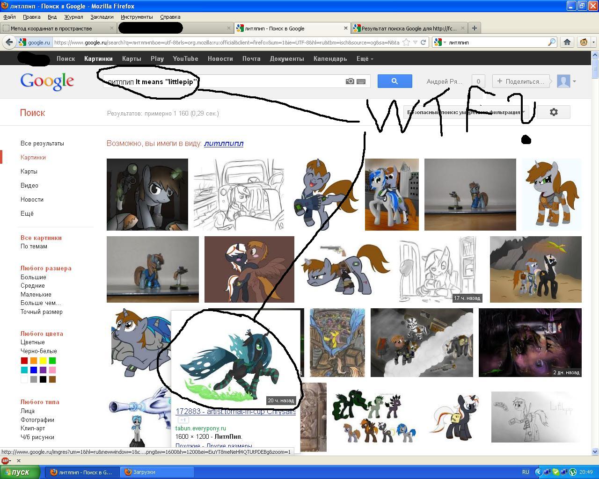Expand the 'Ещё' menu in the Google bar

[x=365, y=58]
